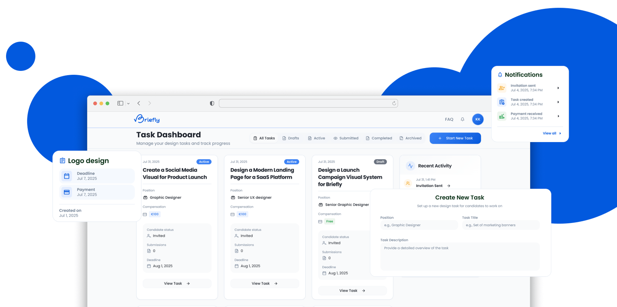Viewport: 617px width, 307px height.
Task: View Task for Modern Landing Page card
Action: (265, 284)
